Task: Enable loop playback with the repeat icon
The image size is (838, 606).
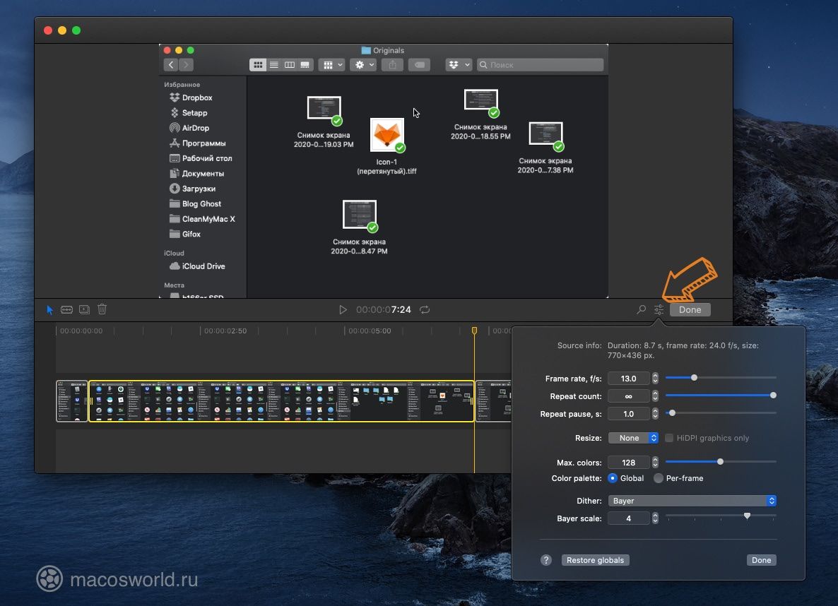Action: pyautogui.click(x=424, y=309)
